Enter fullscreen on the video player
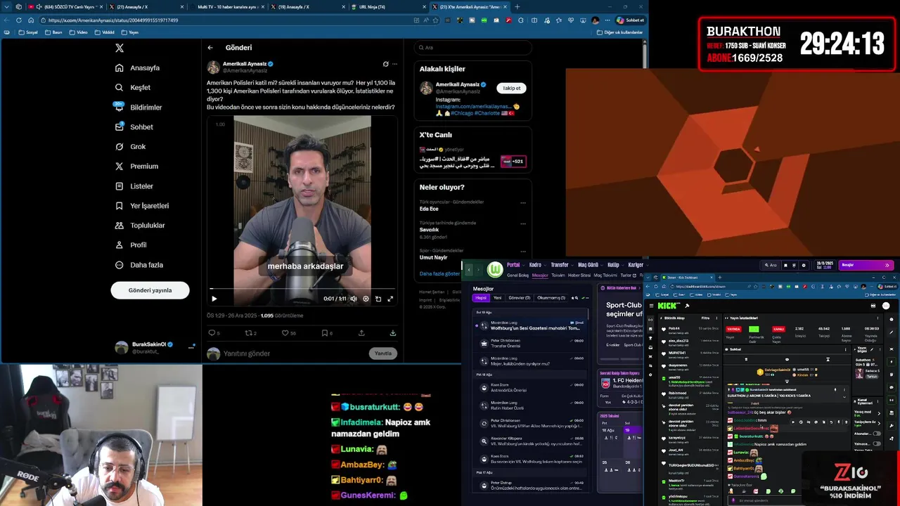This screenshot has width=900, height=506. 390,299
